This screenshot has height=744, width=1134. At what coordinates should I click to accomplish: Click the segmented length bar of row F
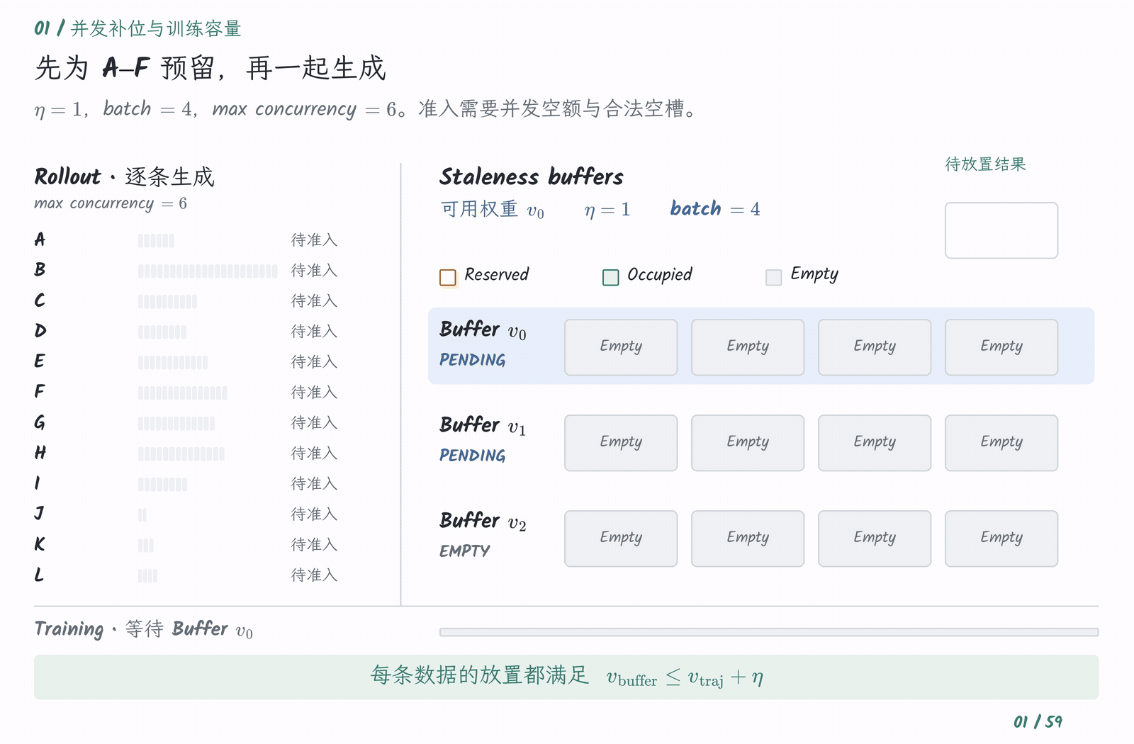pos(183,393)
